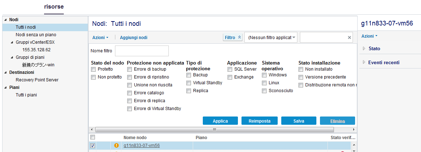Image resolution: width=421 pixels, height=152 pixels.
Task: Open the filter selection dropdown
Action: click(x=294, y=37)
